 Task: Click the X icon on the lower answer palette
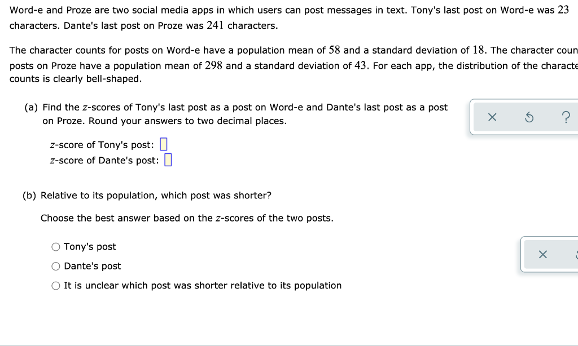pyautogui.click(x=542, y=254)
